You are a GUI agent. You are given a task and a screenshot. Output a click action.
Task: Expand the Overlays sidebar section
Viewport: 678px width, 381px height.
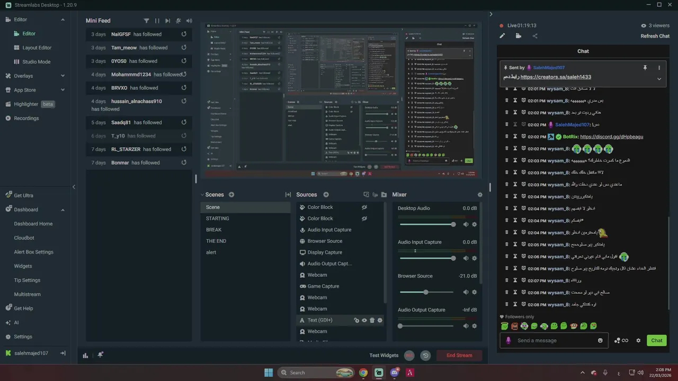[63, 76]
